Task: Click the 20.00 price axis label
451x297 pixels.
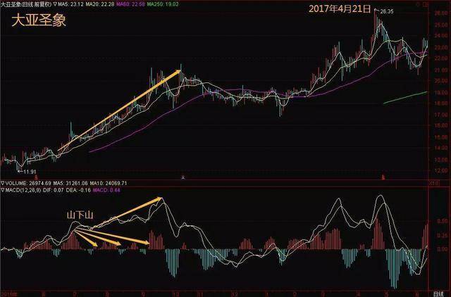Action: (441, 81)
